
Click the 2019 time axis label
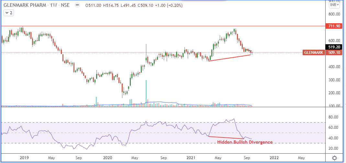[24, 158]
